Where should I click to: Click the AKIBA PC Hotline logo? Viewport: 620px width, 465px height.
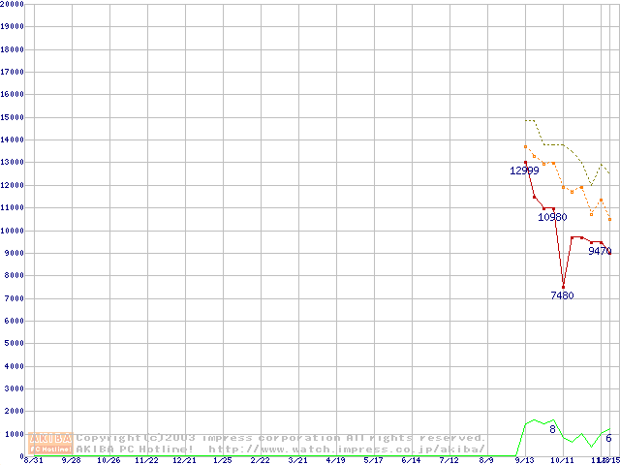(51, 444)
